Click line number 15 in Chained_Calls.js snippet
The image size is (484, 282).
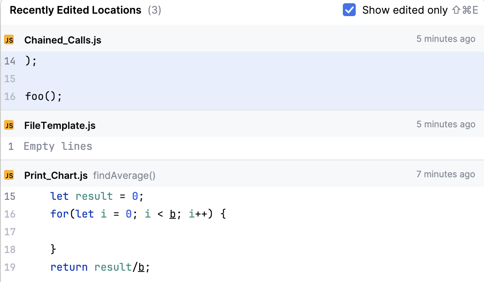(10, 79)
